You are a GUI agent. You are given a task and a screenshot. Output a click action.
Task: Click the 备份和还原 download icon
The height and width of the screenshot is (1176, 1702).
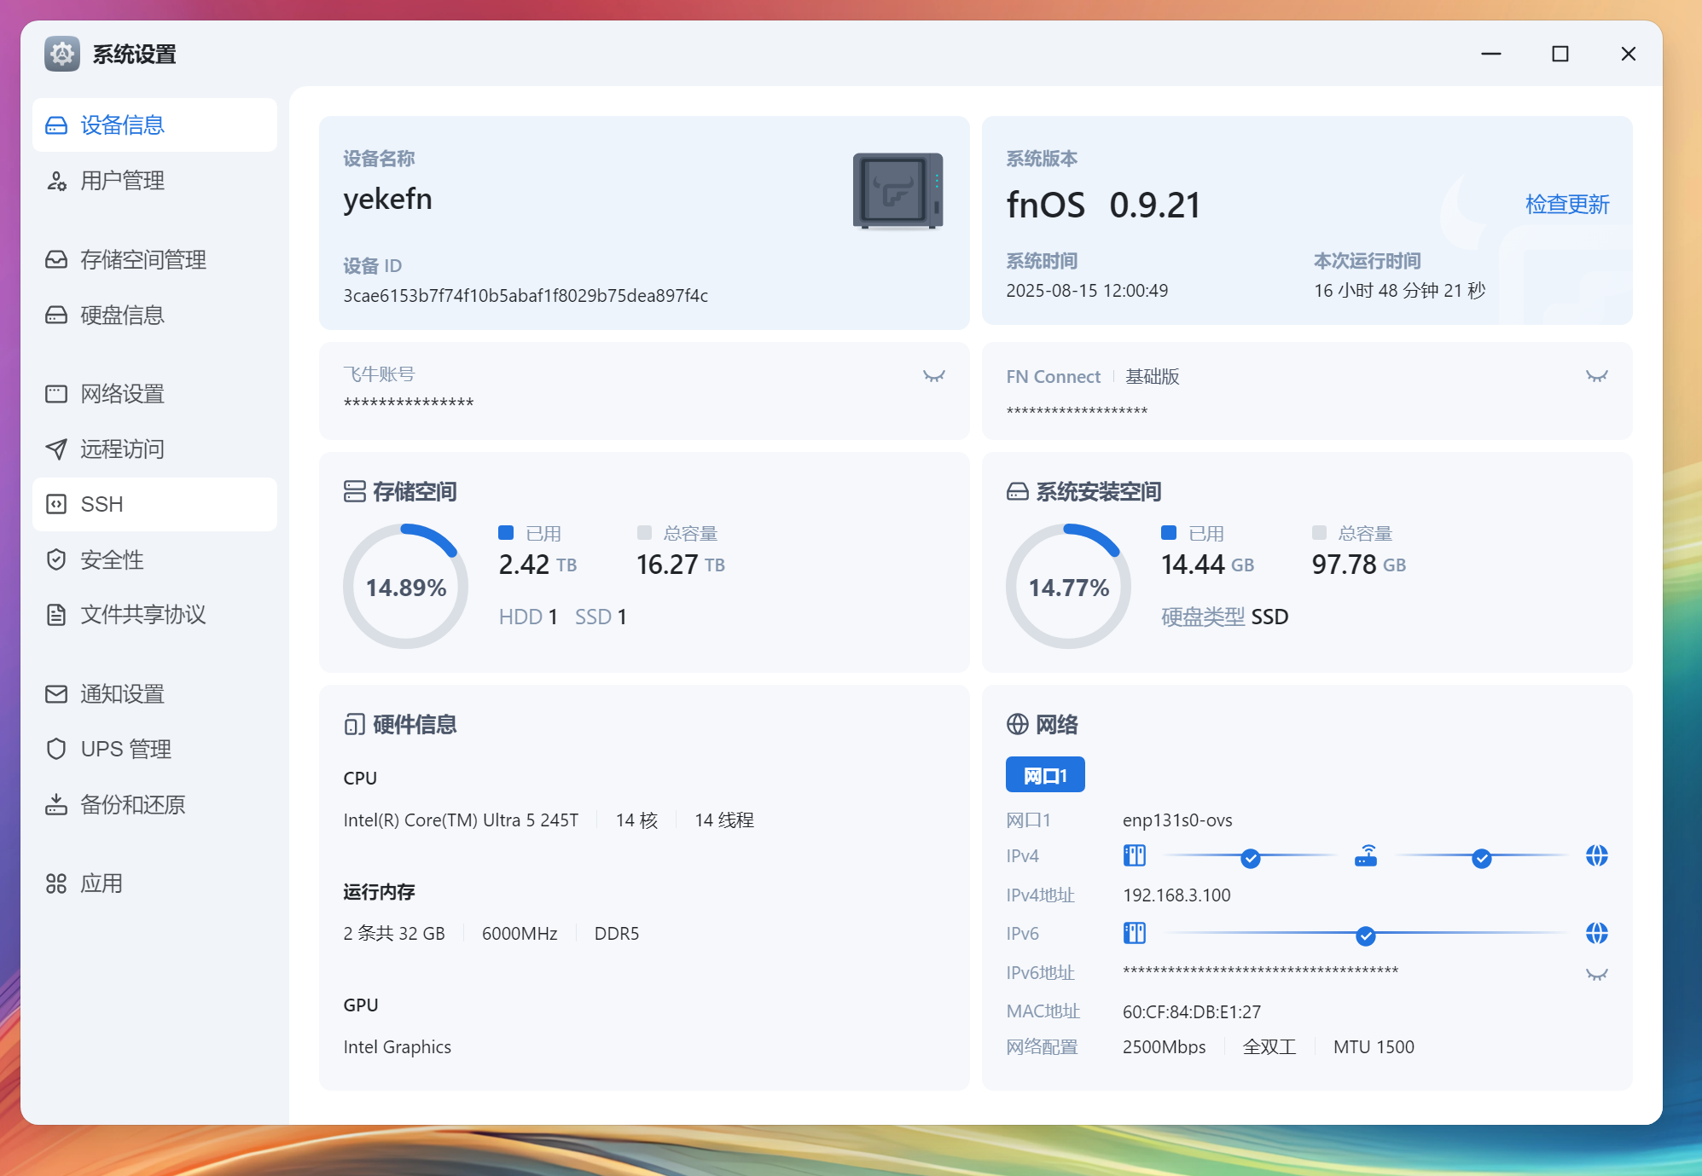coord(56,804)
